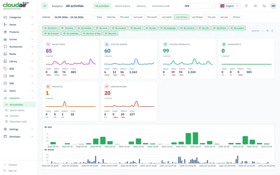Open the MM user avatar menu

(273, 6)
